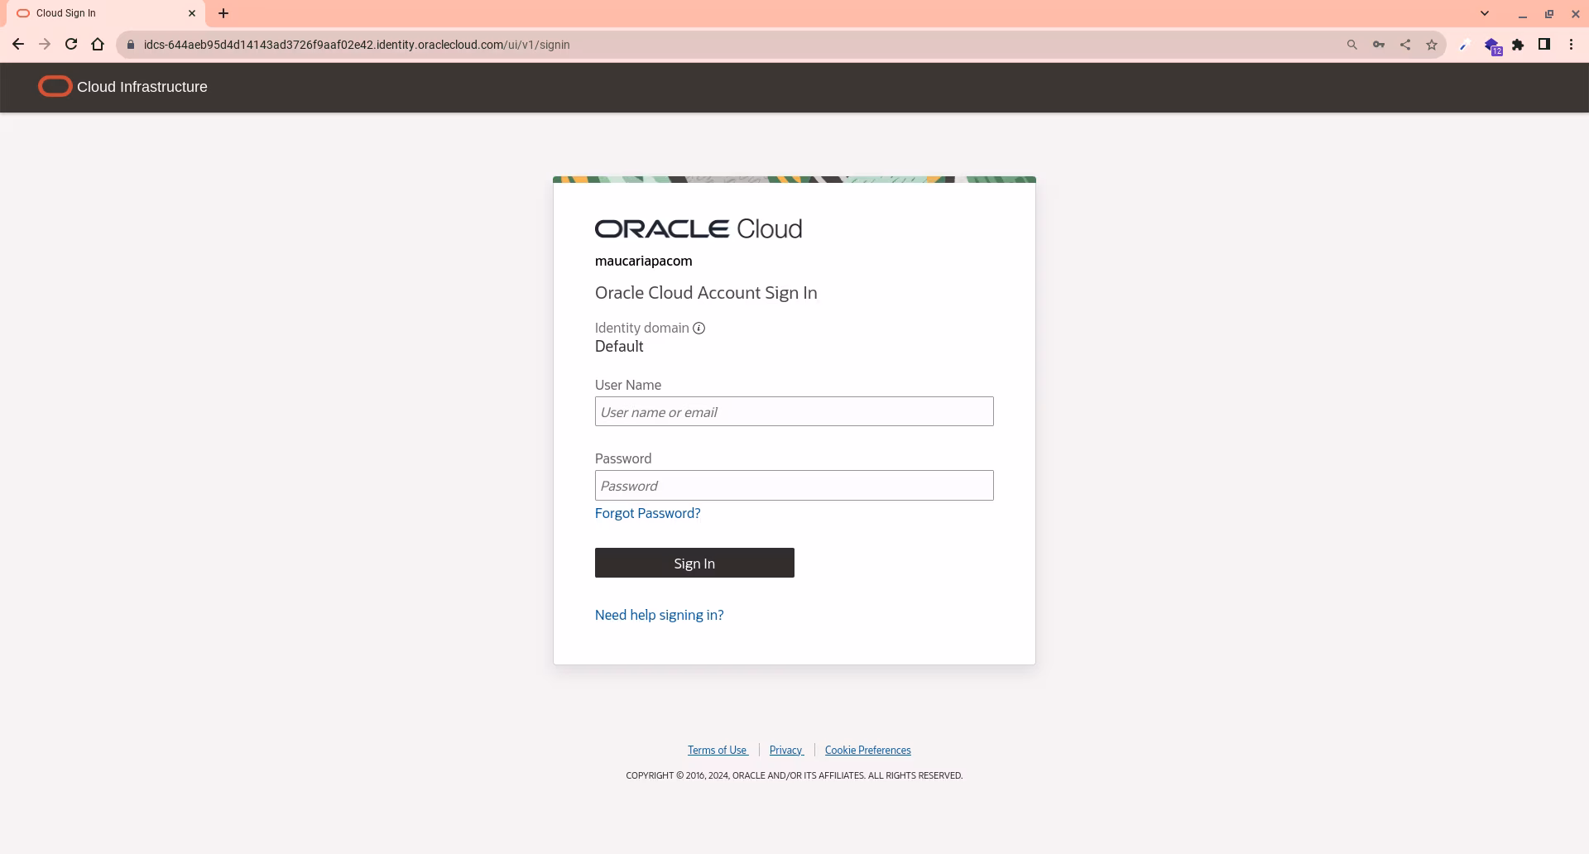Open Need help signing in? link
The image size is (1589, 854).
coord(659,615)
